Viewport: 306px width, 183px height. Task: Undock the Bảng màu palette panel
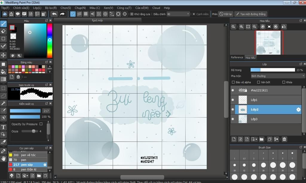[x=46, y=62]
